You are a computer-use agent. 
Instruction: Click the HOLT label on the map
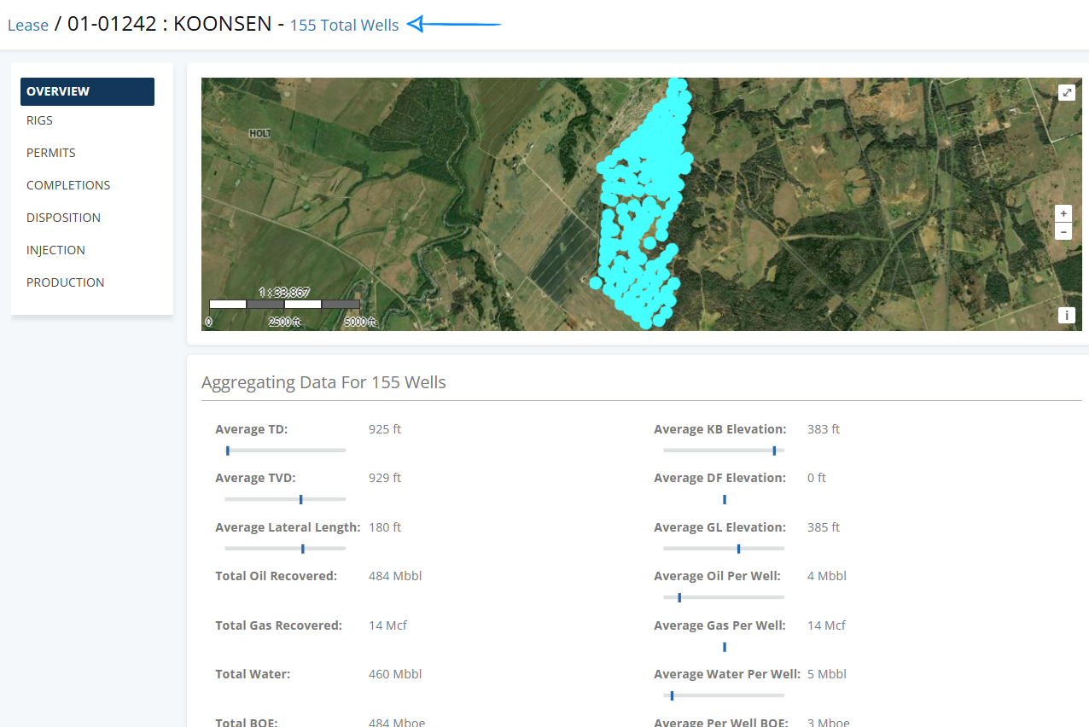pyautogui.click(x=259, y=134)
